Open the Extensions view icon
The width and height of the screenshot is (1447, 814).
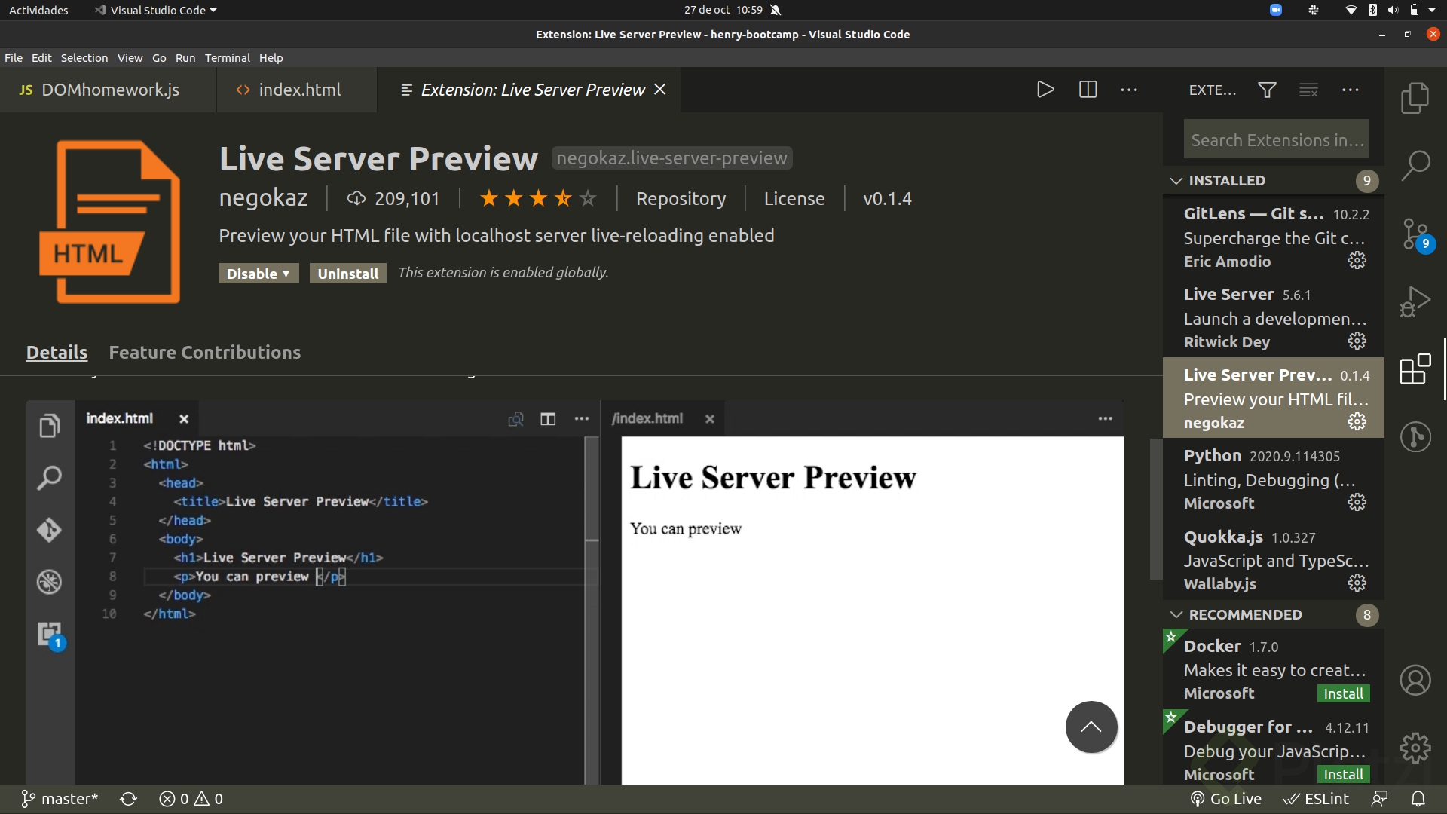(x=1415, y=369)
